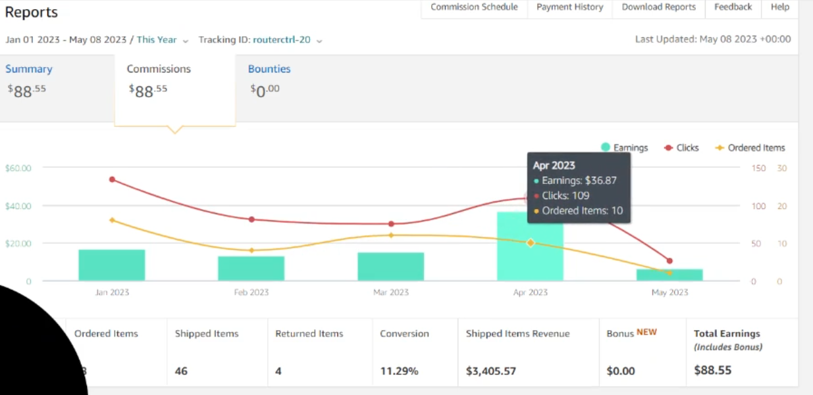Click the Shipped Items value 46

coord(181,371)
